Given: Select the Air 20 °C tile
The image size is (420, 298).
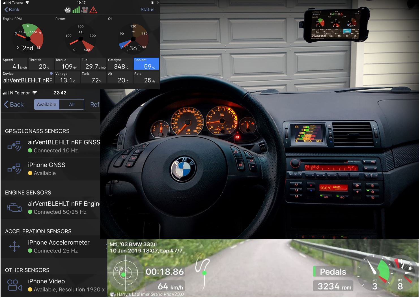Looking at the screenshot, I should (x=120, y=77).
